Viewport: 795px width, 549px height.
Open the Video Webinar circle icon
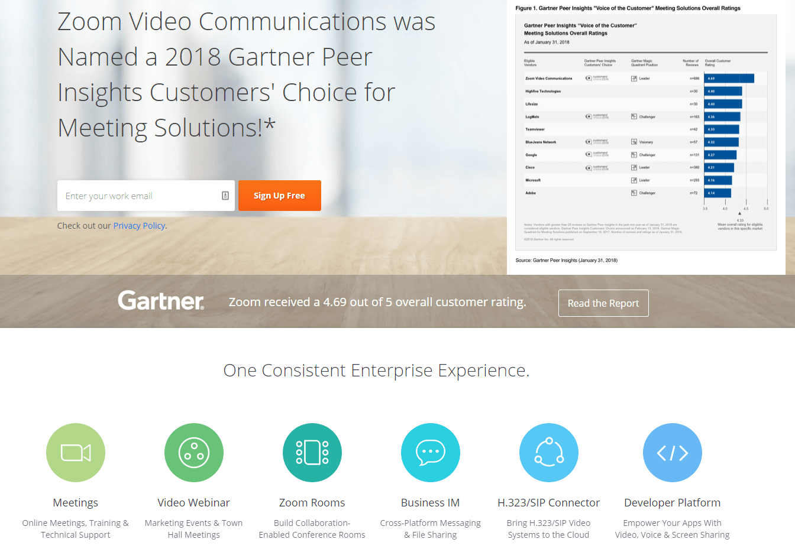click(194, 453)
